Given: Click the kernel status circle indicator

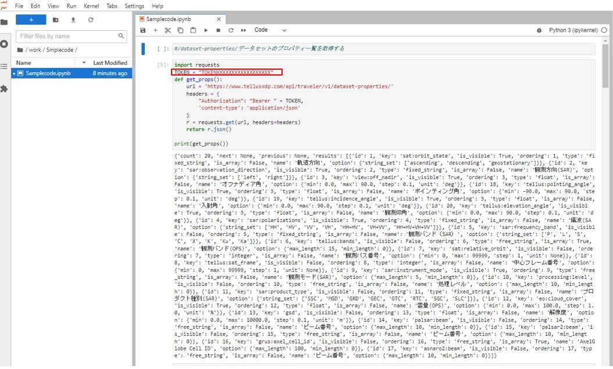Looking at the screenshot, I should pyautogui.click(x=604, y=30).
